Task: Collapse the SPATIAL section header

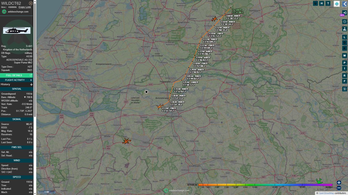Action: tap(17, 89)
